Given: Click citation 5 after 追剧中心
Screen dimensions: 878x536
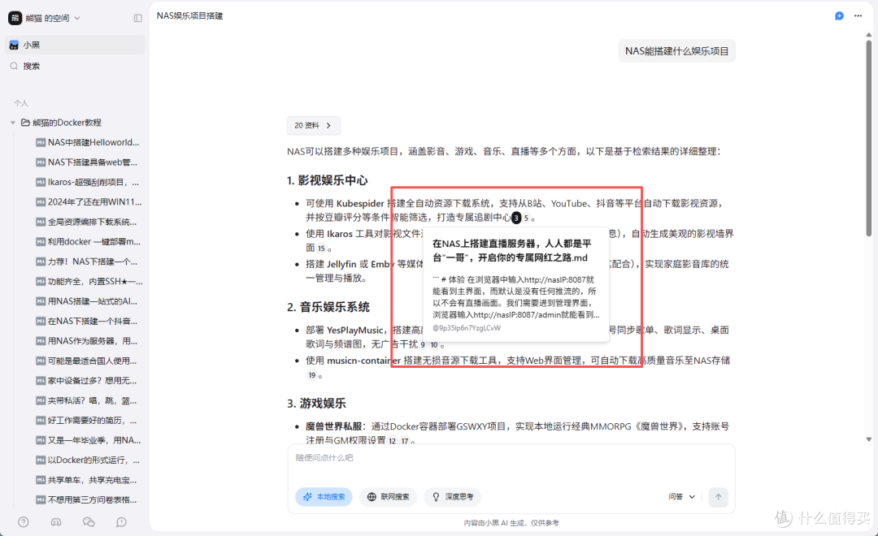Looking at the screenshot, I should (526, 218).
